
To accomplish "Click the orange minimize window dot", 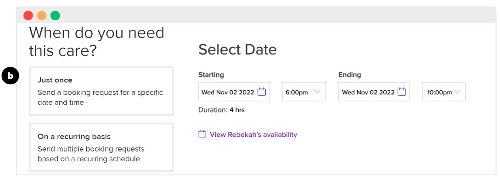I will [42, 15].
